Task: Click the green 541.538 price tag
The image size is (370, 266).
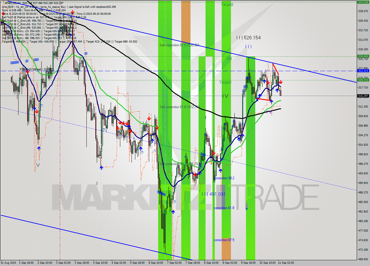Action: click(363, 2)
